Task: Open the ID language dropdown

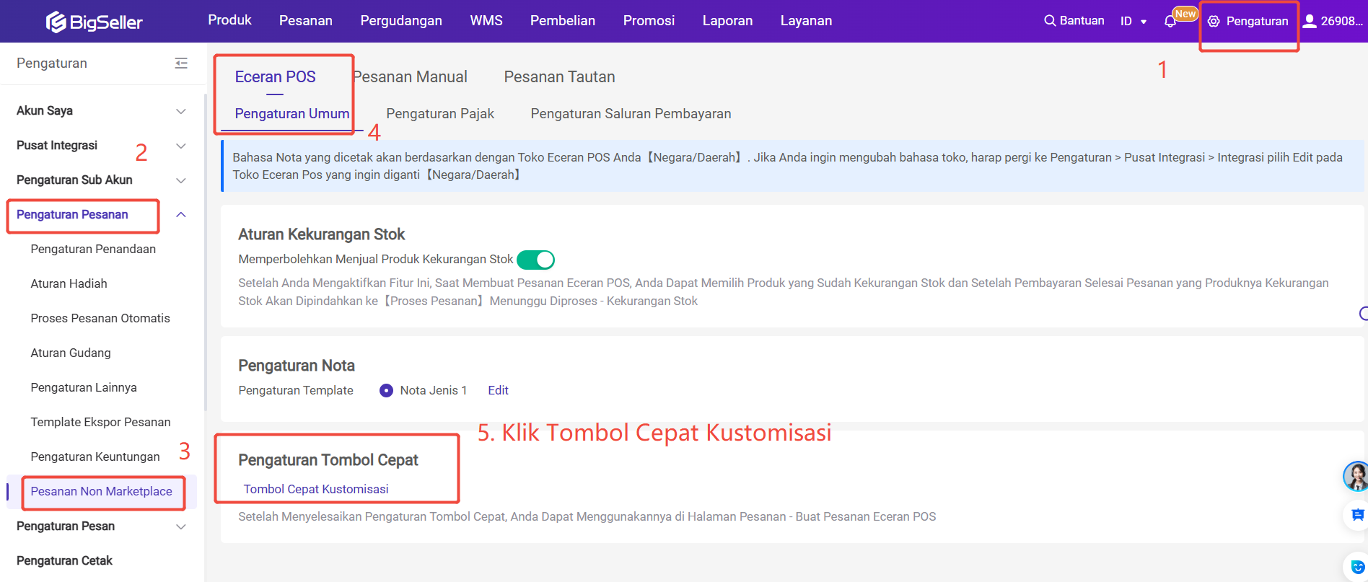Action: click(1134, 22)
